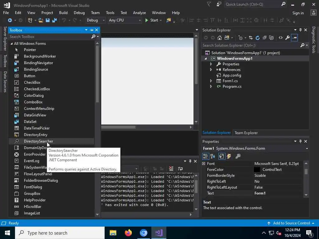The height and width of the screenshot is (239, 319).
Task: Toggle Categorized view in Properties panel
Action: [x=206, y=156]
